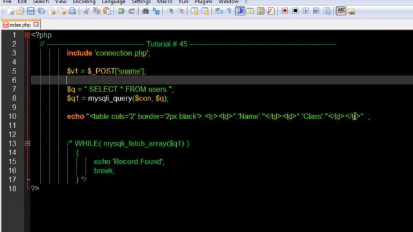
Task: Redo the last undone edit
Action: click(132, 12)
